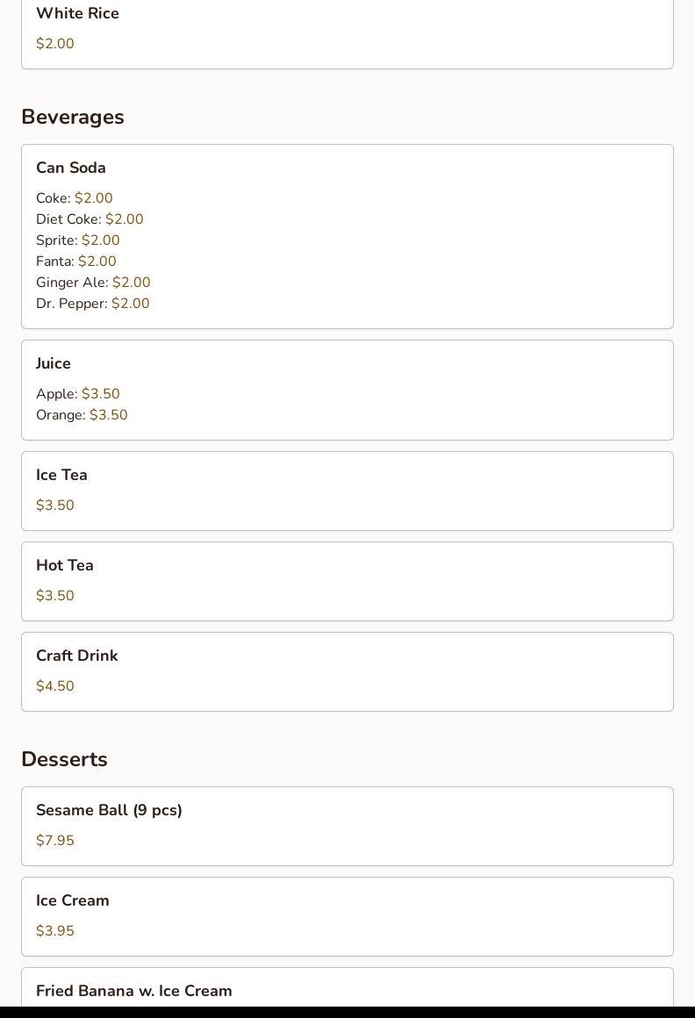Choose the Sesame Ball (9 pcs) item

click(x=109, y=810)
